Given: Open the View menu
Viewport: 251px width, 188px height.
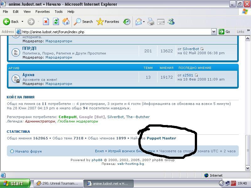Looking at the screenshot, I should click(x=27, y=12).
